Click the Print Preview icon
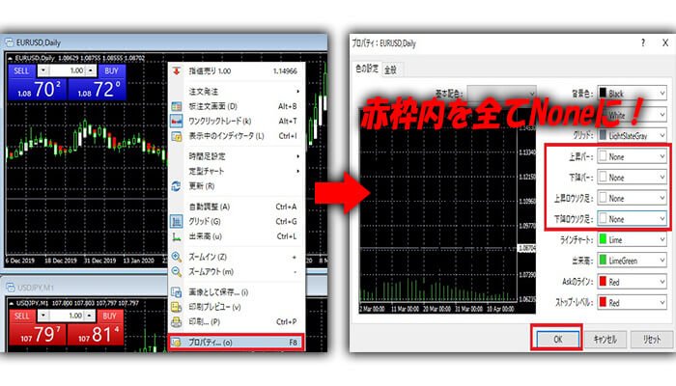 click(177, 307)
